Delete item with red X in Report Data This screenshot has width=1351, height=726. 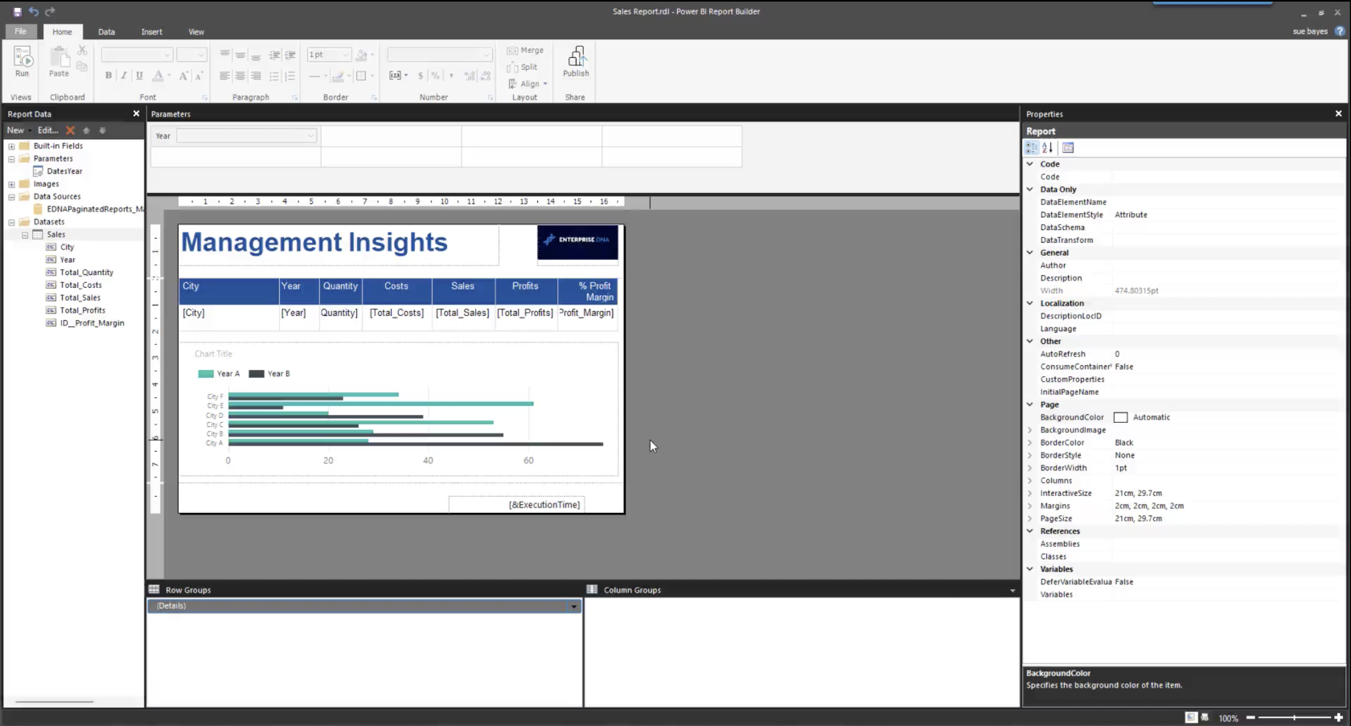click(71, 130)
